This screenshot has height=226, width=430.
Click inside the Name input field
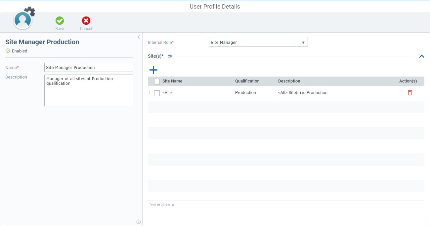[x=88, y=67]
